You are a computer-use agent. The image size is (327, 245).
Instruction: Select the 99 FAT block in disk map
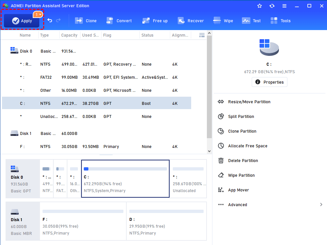(x=60, y=179)
